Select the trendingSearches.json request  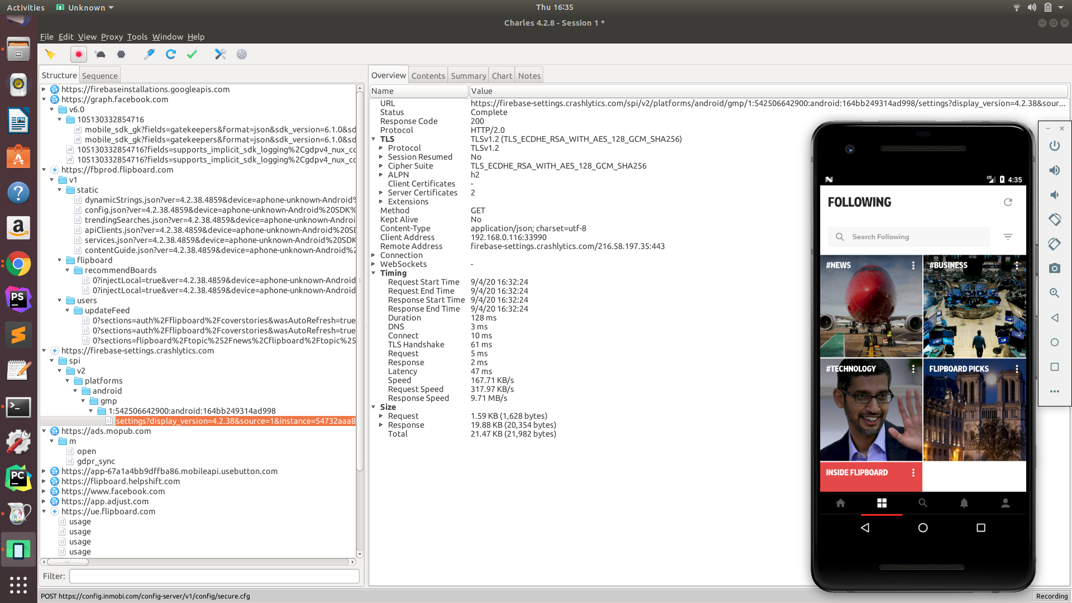(x=220, y=220)
